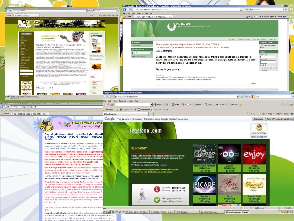Select the Plantfood2U browser tab
The image size is (294, 221).
[x=153, y=17]
